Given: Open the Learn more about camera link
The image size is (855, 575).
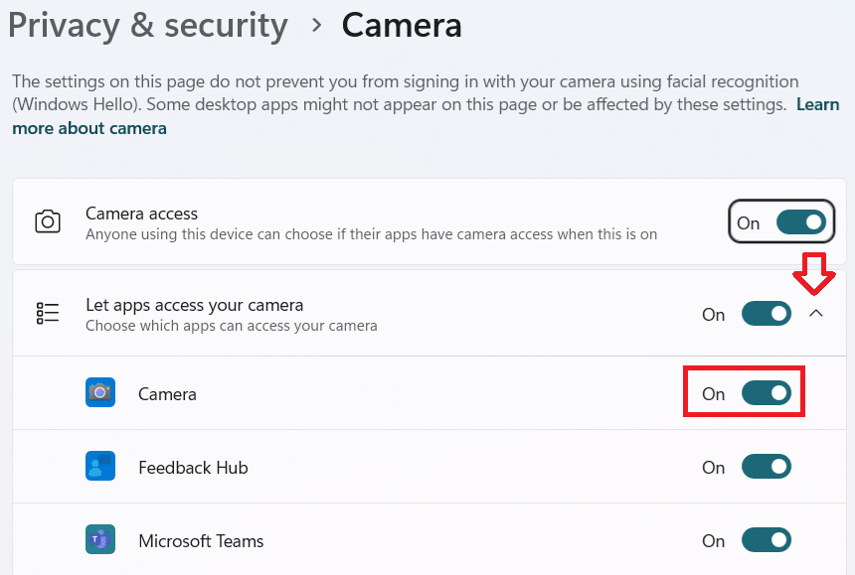Looking at the screenshot, I should [89, 128].
